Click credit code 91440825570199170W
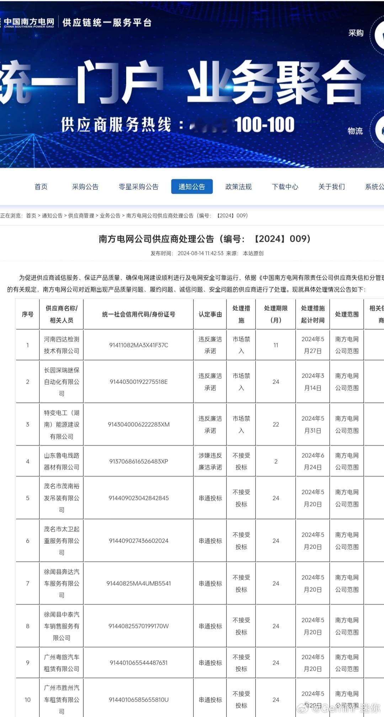The width and height of the screenshot is (384, 717). point(139,626)
